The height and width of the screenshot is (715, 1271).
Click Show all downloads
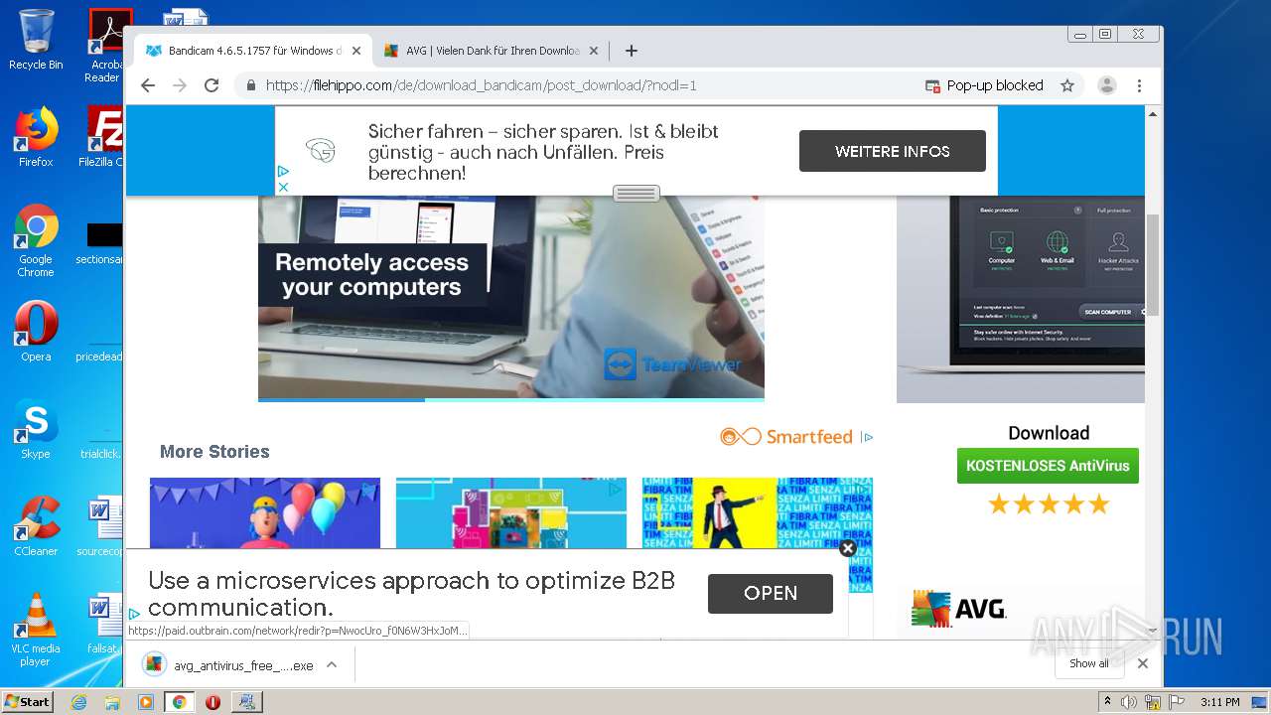[x=1088, y=663]
